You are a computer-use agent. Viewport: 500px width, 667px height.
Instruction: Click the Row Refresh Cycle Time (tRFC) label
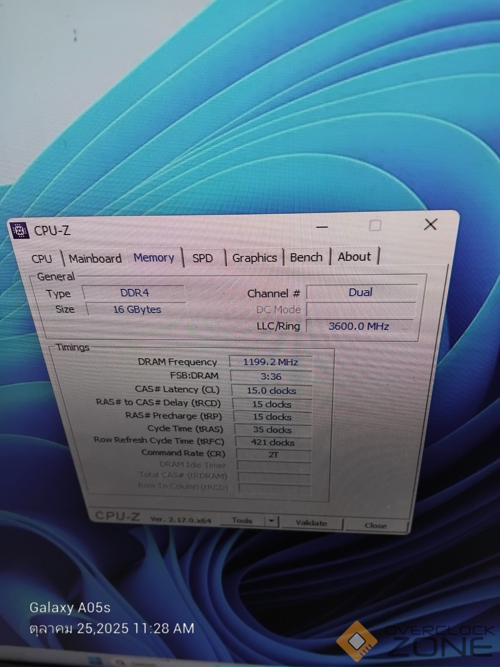(x=158, y=440)
